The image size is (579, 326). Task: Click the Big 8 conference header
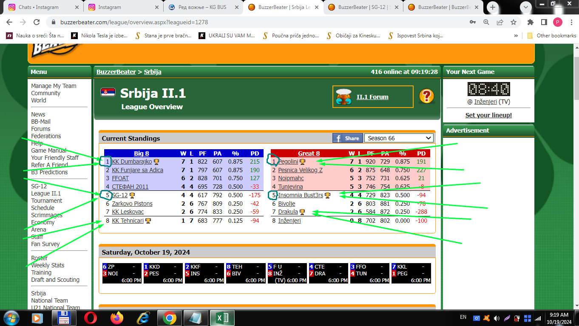point(142,153)
